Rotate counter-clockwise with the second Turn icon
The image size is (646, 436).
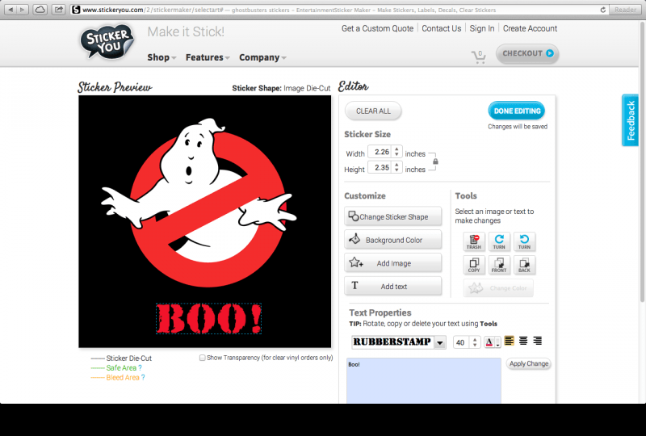(x=524, y=241)
